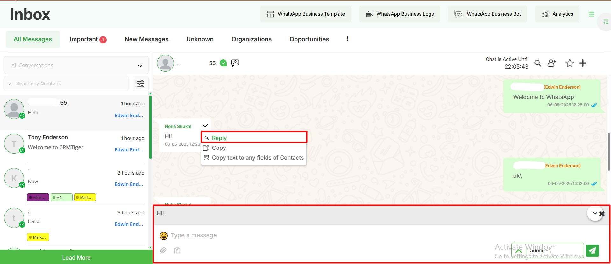Open WhatsApp Business Logs
Viewport: 611px width, 264px height.
point(400,14)
